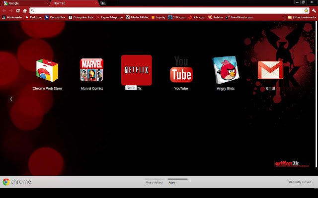Switch to the Google tab
318x198 pixels.
coord(25,3)
